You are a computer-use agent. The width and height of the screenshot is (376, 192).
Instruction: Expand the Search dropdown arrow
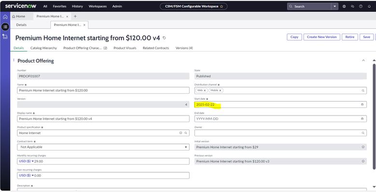tap(335, 6)
